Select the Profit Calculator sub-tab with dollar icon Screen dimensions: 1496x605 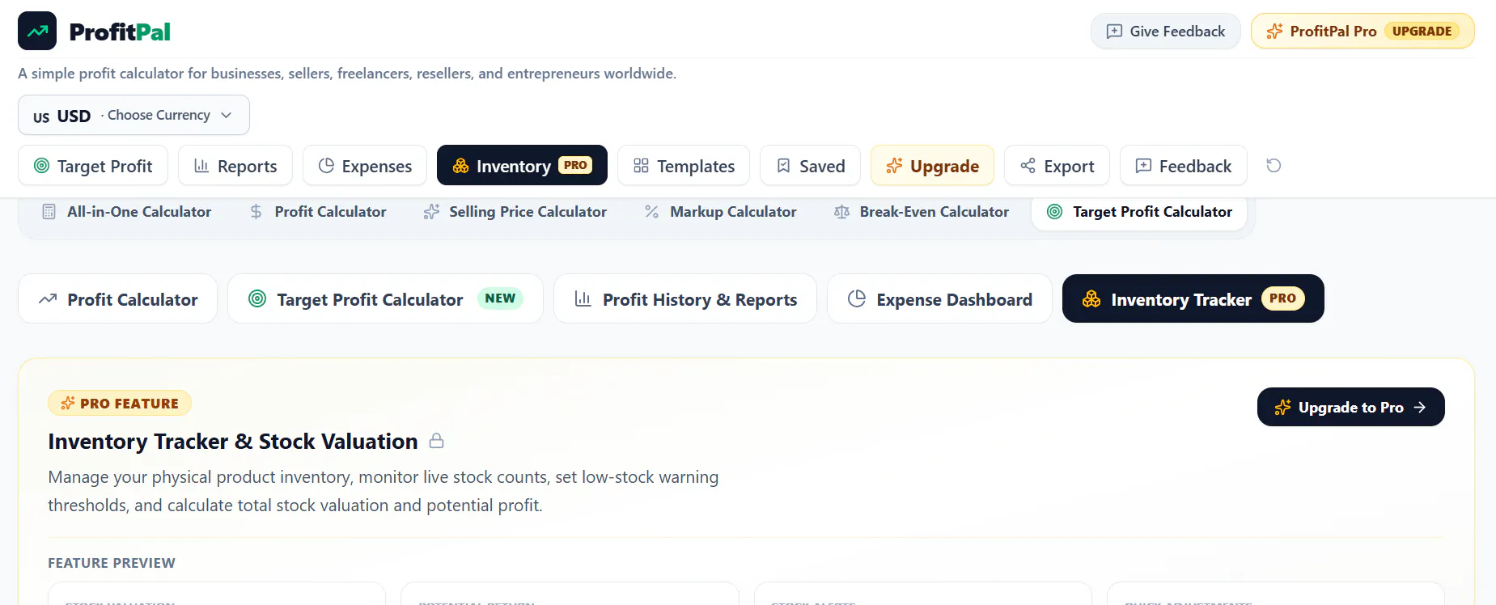coord(318,212)
